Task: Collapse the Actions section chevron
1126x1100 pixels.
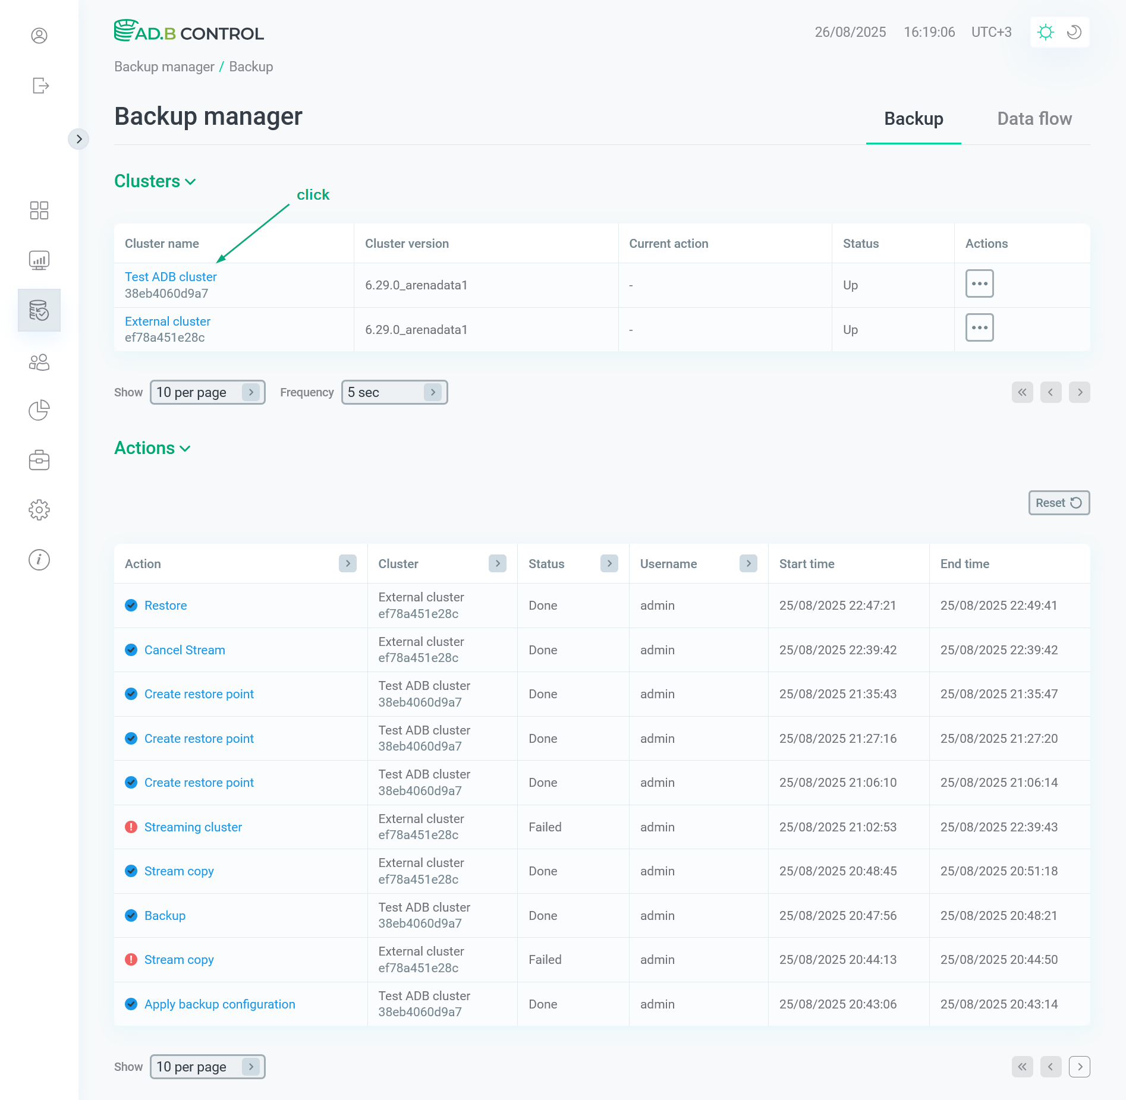Action: point(184,449)
